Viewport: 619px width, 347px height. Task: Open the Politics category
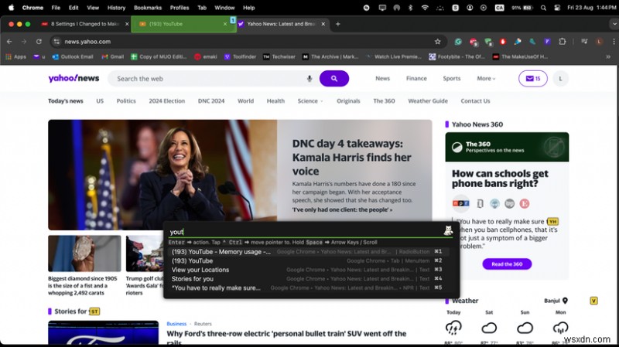126,101
